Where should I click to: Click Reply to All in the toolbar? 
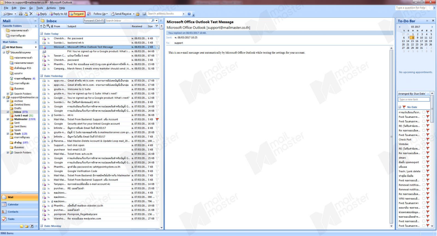click(x=58, y=14)
